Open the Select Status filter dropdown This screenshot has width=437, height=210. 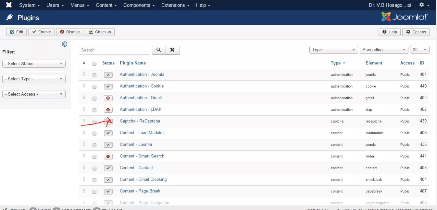tap(34, 64)
